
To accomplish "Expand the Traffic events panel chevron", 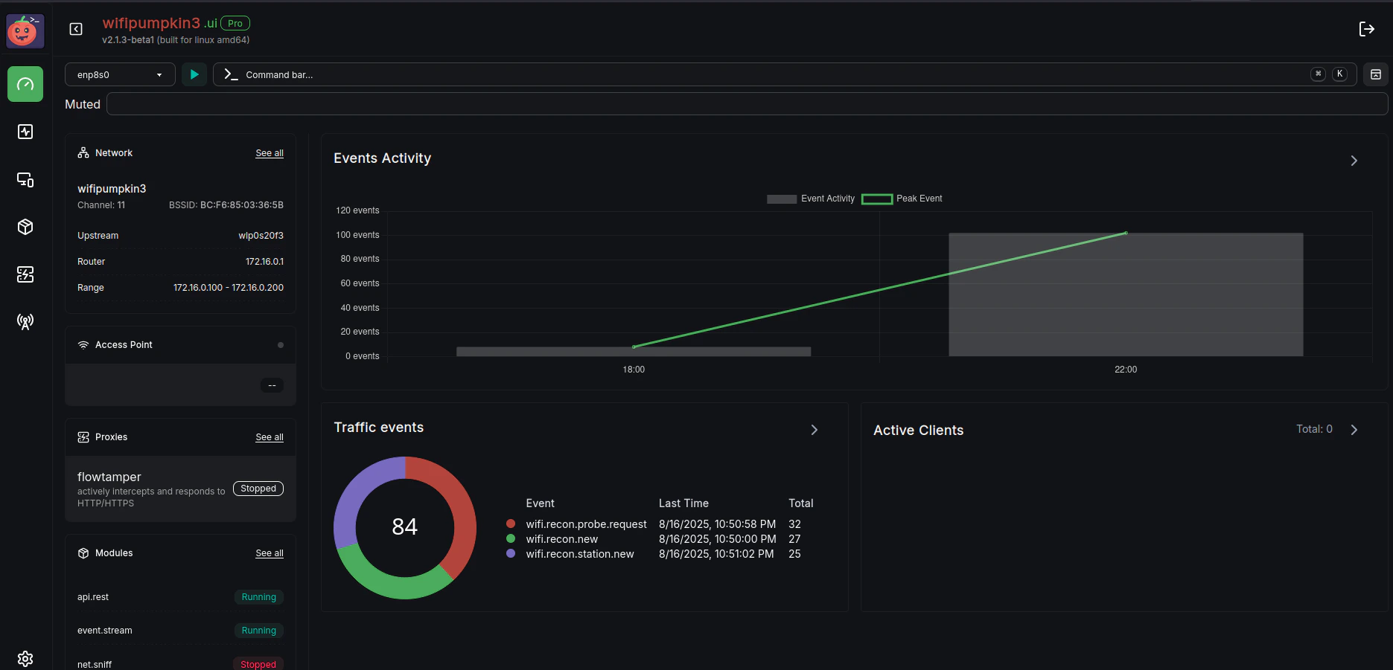I will (x=815, y=430).
